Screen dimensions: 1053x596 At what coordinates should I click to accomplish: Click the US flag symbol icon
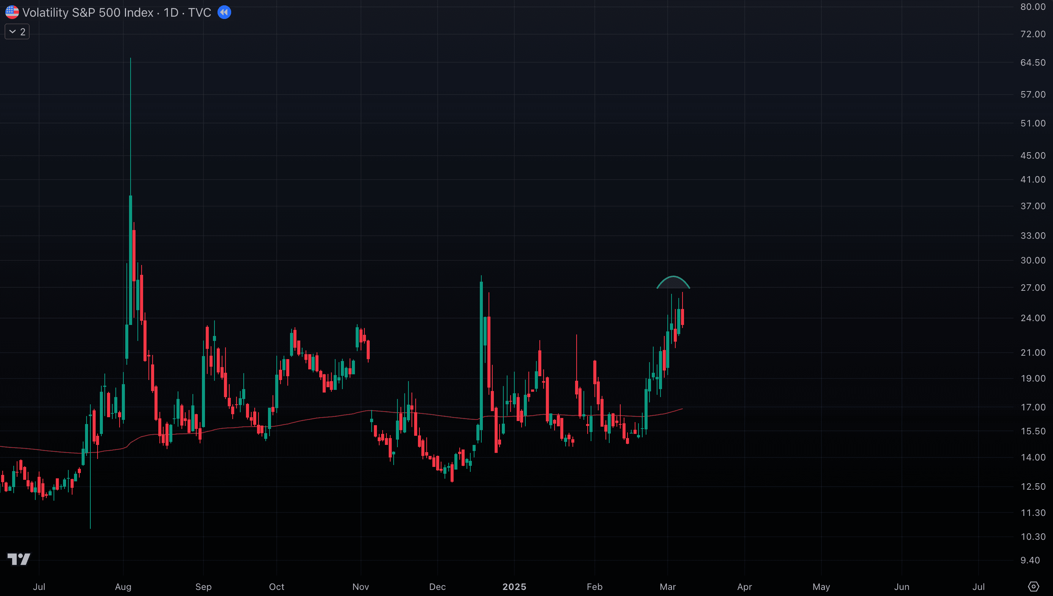[x=12, y=12]
